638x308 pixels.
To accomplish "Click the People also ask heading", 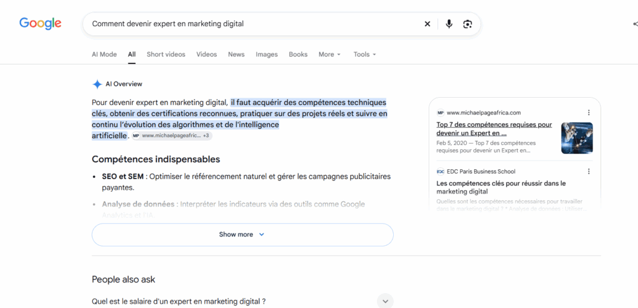I will point(123,279).
